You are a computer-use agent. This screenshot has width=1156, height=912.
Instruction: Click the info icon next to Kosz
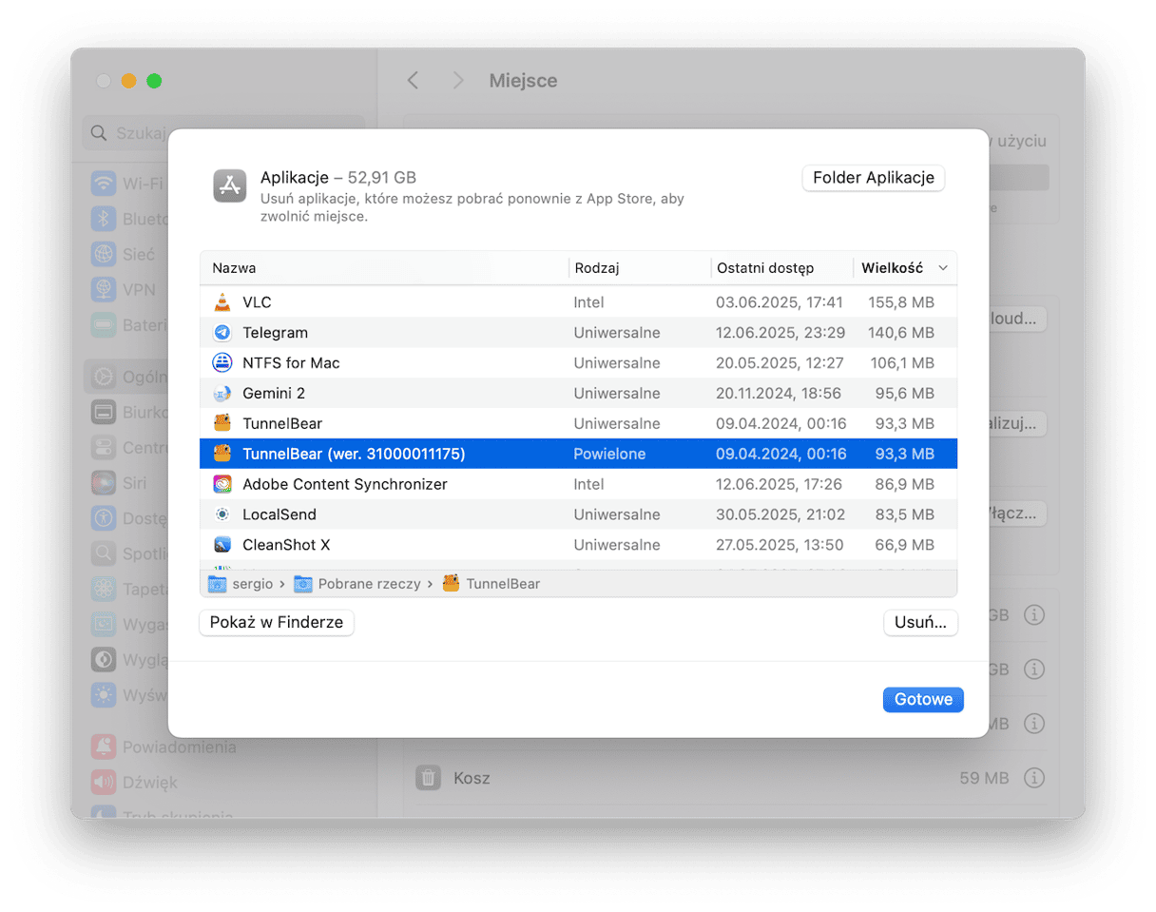[x=1034, y=778]
